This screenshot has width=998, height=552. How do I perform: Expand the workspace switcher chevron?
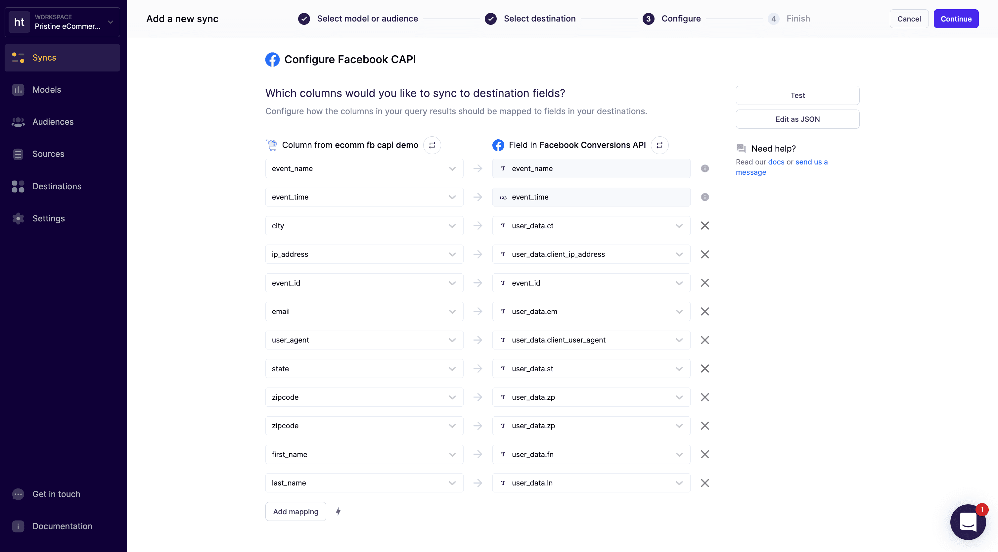click(111, 22)
